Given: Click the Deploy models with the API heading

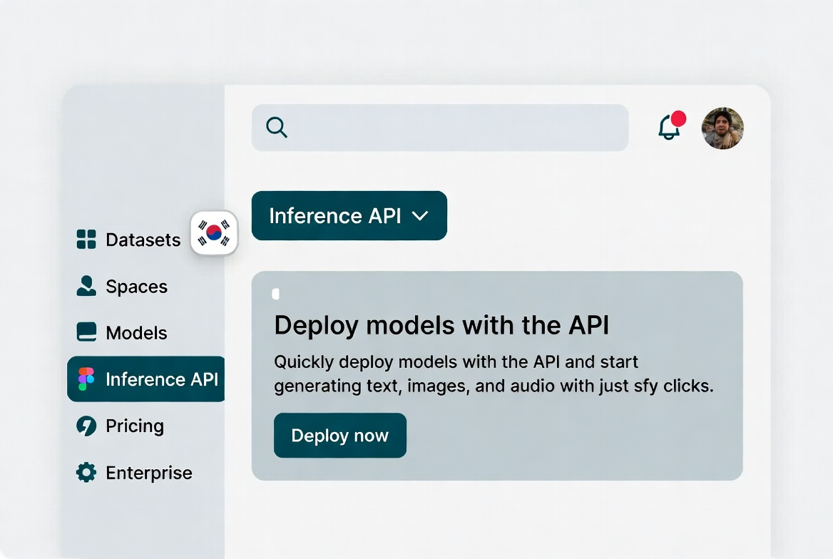Looking at the screenshot, I should pos(441,325).
